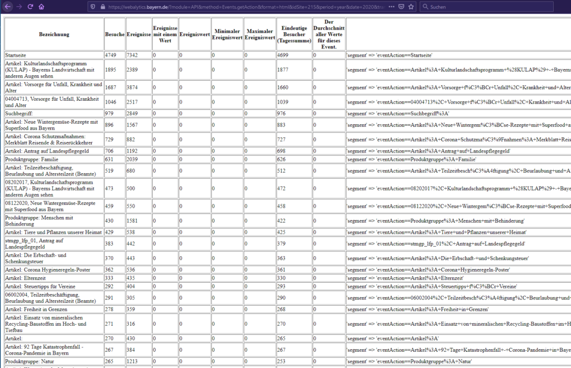Select the 04004713, Vorsorge für Unfall label

(x=52, y=102)
